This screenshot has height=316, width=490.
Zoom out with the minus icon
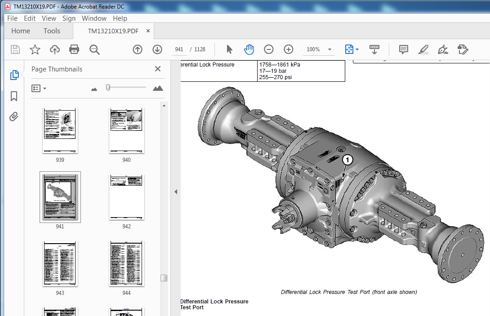269,49
